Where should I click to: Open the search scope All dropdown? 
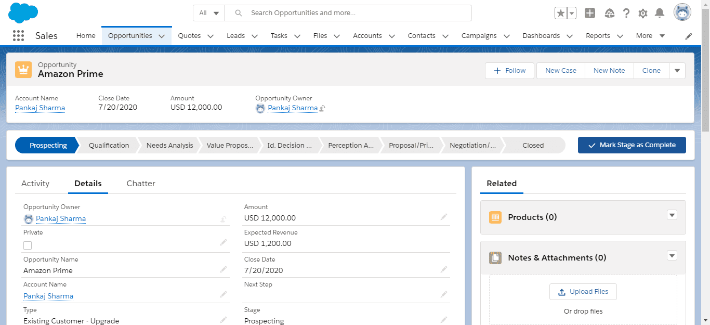click(x=209, y=13)
